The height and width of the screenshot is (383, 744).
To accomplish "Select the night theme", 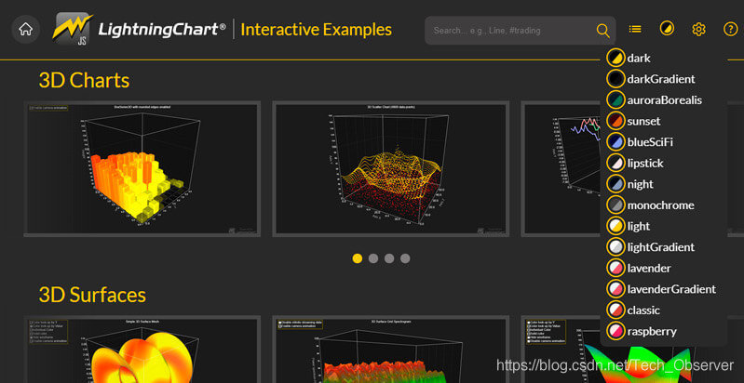I will click(629, 184).
